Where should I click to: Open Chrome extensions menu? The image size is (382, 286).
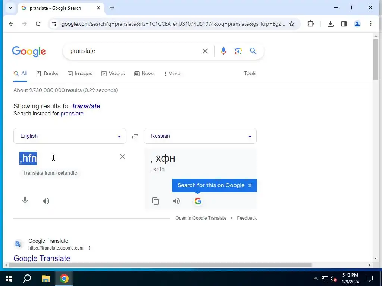click(310, 24)
